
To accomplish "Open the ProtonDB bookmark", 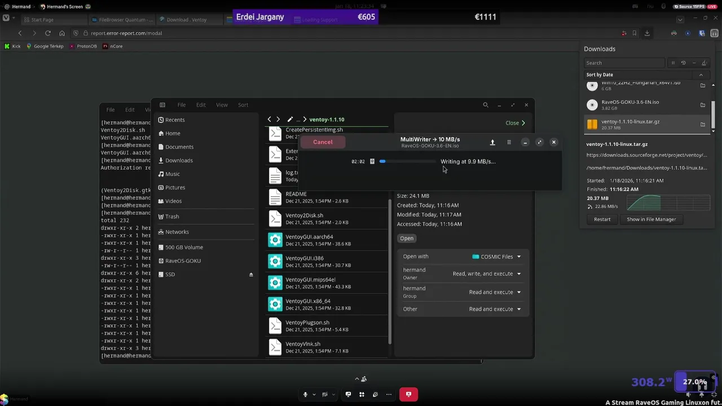I will pos(83,46).
